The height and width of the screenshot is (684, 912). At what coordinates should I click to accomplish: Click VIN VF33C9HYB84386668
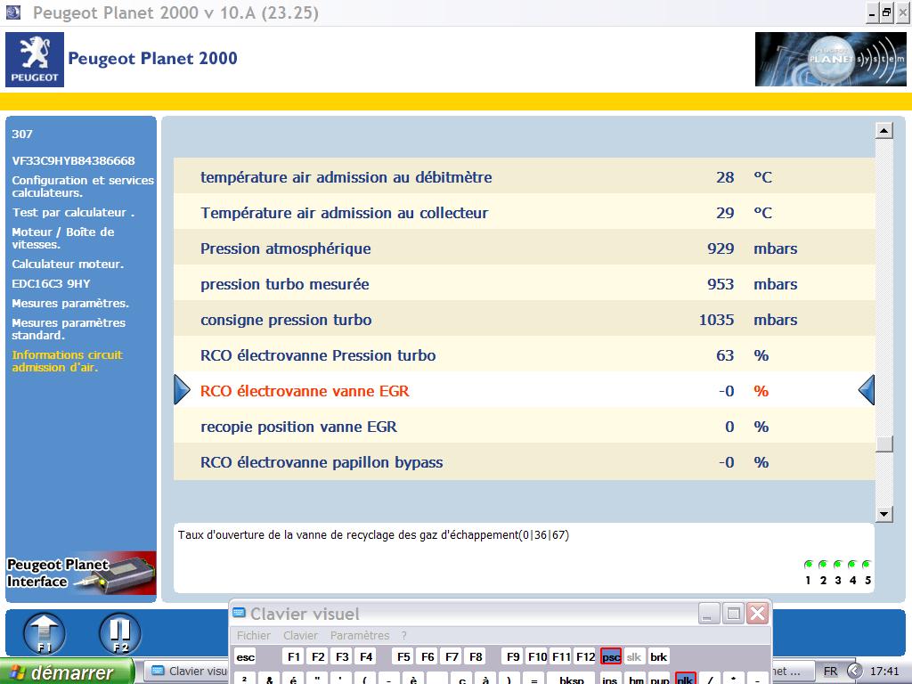[x=73, y=160]
